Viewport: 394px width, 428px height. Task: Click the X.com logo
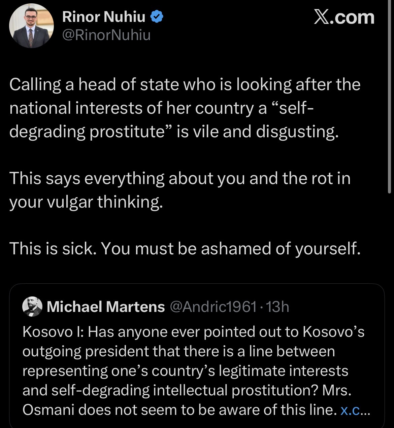pos(344,17)
